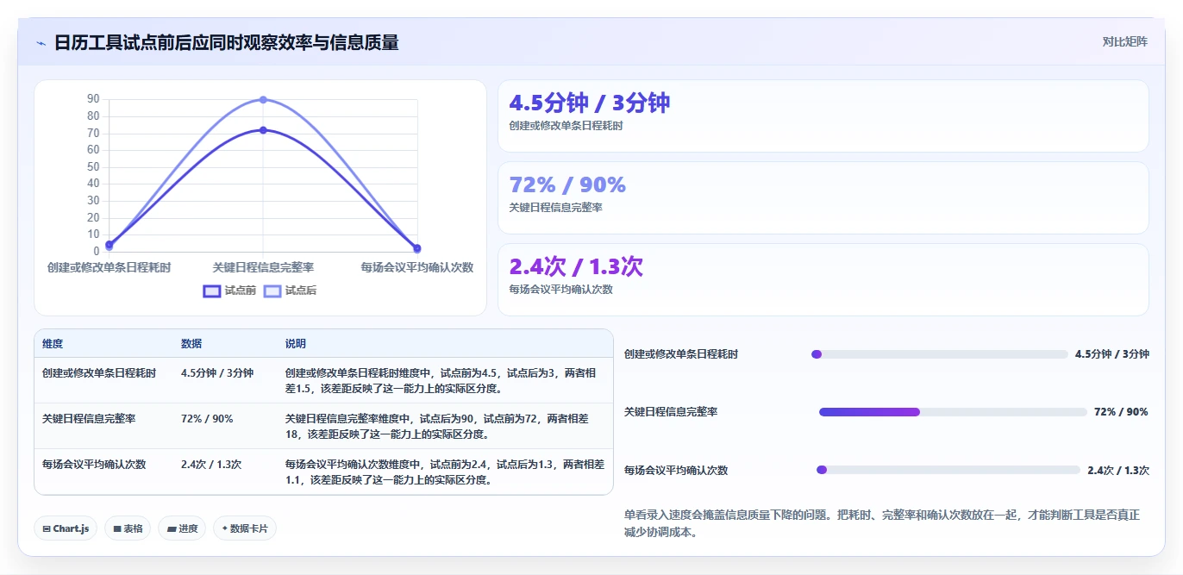Select the 4.5分钟 / 3分钟 data card

823,116
